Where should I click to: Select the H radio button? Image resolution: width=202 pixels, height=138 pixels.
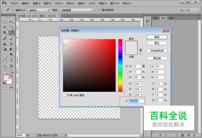click(126, 66)
